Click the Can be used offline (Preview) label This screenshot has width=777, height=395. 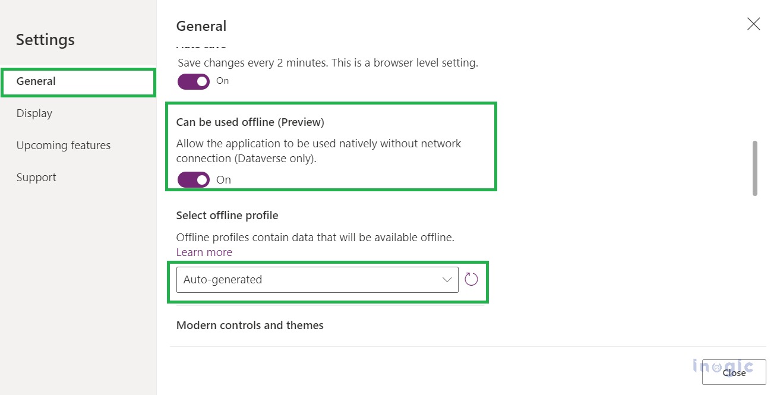coord(250,122)
